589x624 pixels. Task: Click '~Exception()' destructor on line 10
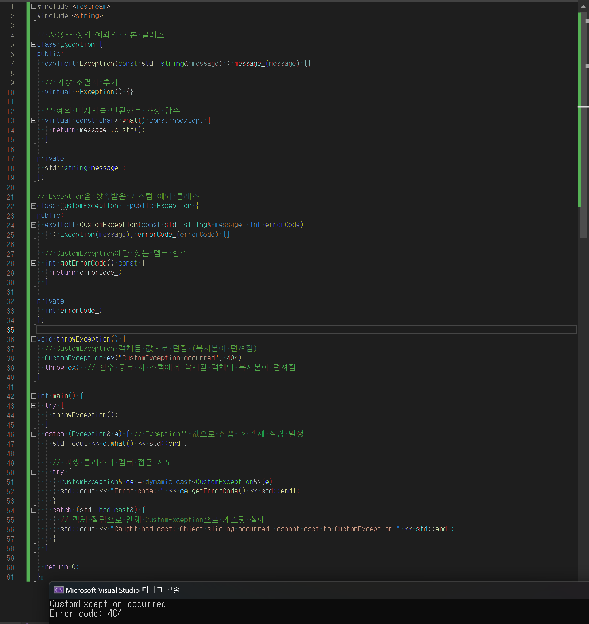(x=99, y=92)
